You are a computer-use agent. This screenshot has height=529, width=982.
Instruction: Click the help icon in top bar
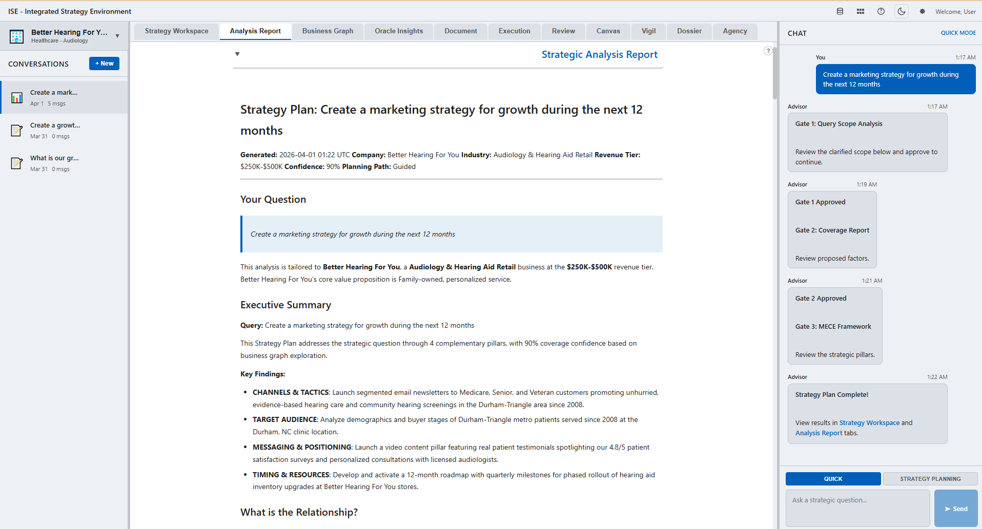pyautogui.click(x=881, y=11)
